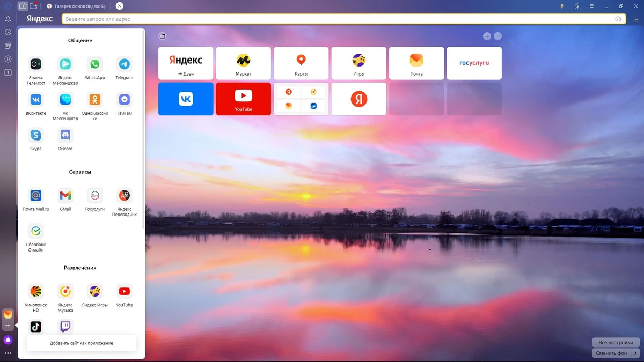Click tab counter square in sidebar
This screenshot has width=644, height=362.
(8, 72)
